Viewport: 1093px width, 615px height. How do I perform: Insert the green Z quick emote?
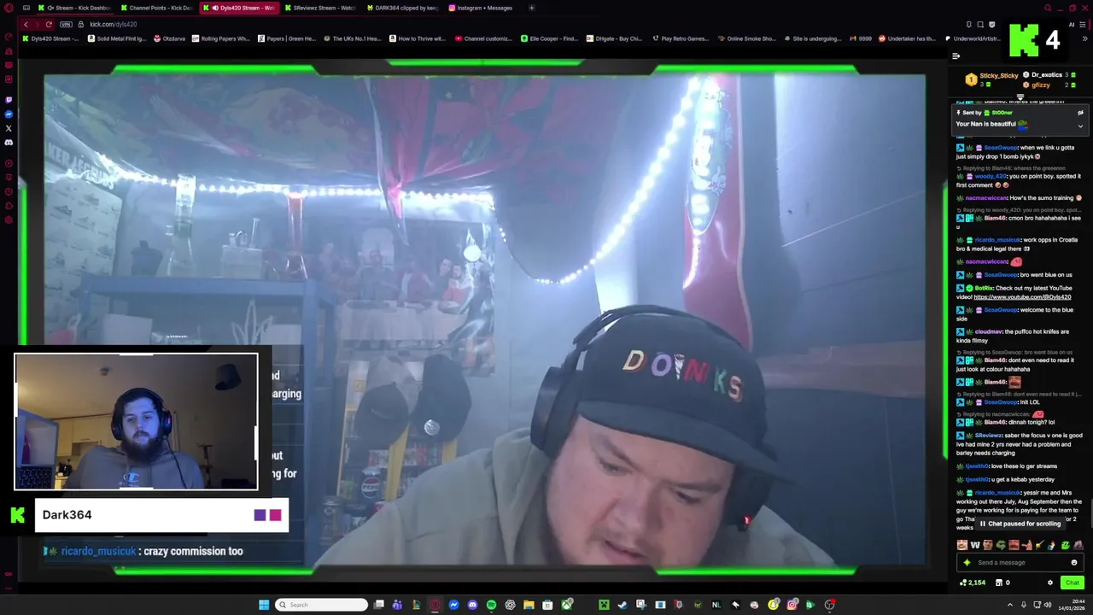1065,545
